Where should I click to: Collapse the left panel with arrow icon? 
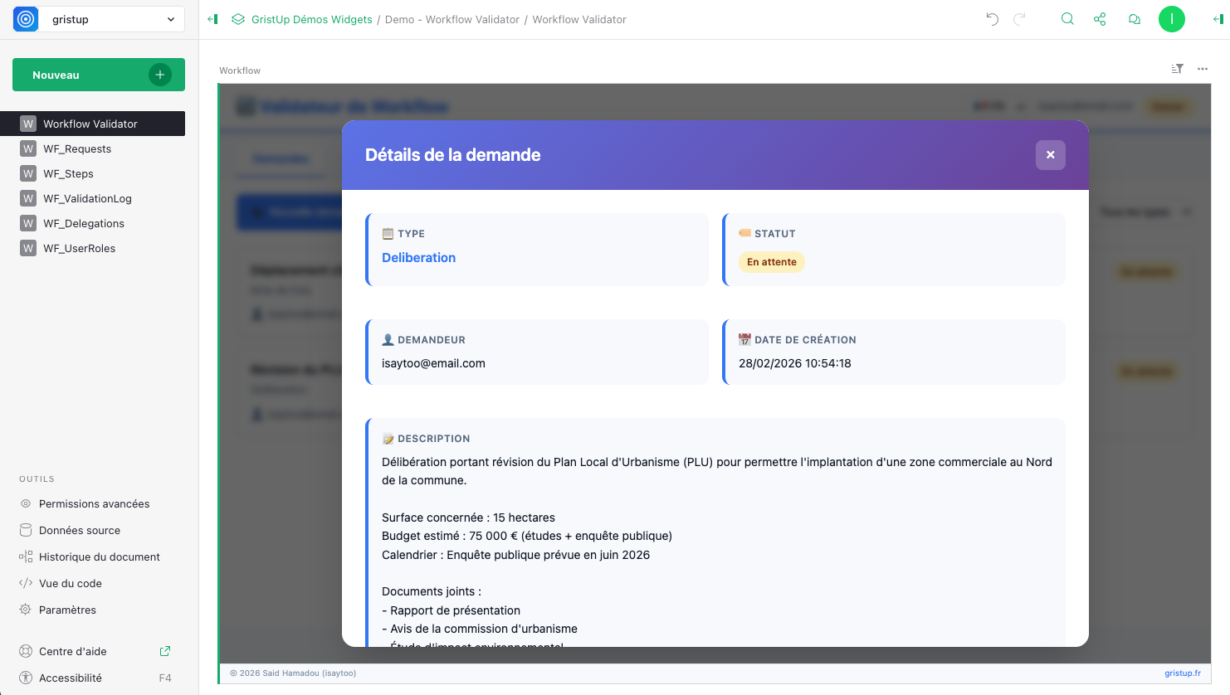[212, 19]
